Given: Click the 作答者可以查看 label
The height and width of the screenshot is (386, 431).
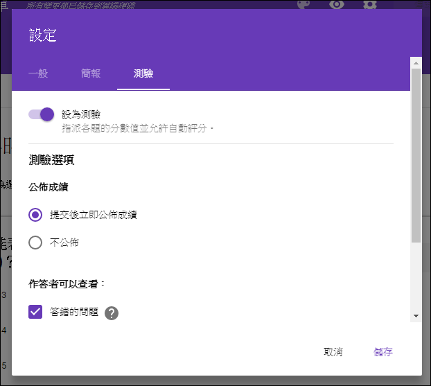Looking at the screenshot, I should tap(67, 284).
